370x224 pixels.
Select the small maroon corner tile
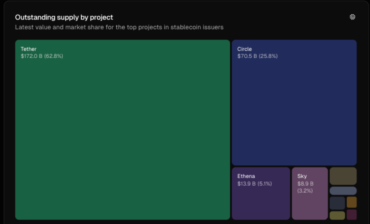(x=351, y=214)
